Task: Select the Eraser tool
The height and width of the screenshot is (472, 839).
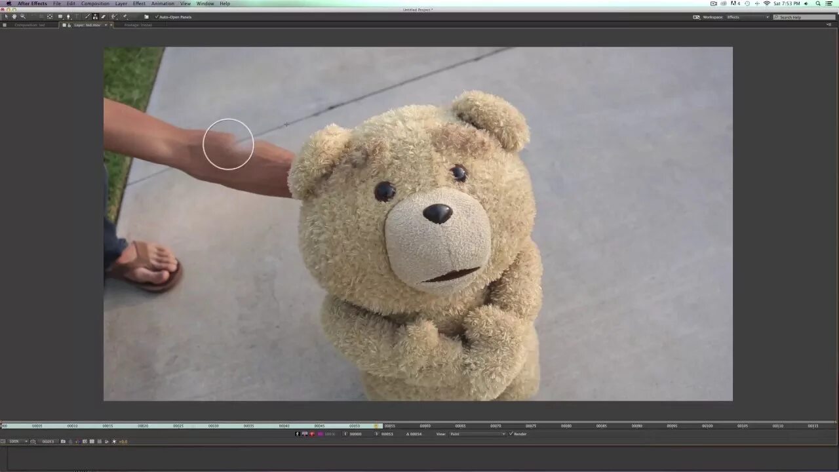Action: point(103,16)
